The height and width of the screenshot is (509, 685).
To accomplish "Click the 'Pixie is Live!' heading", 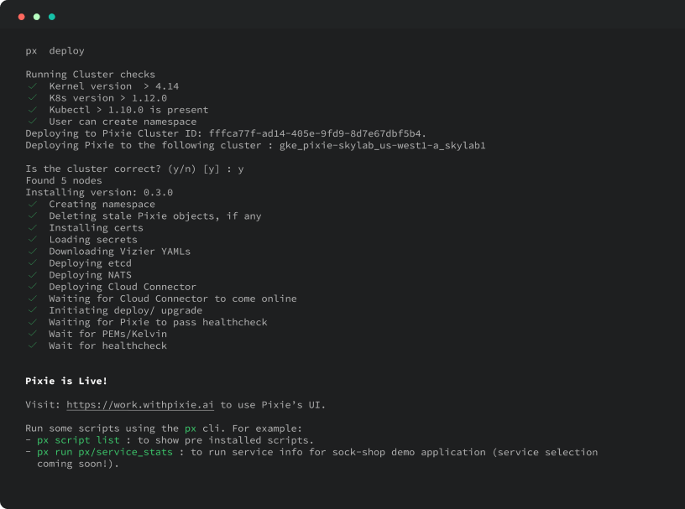I will [66, 382].
